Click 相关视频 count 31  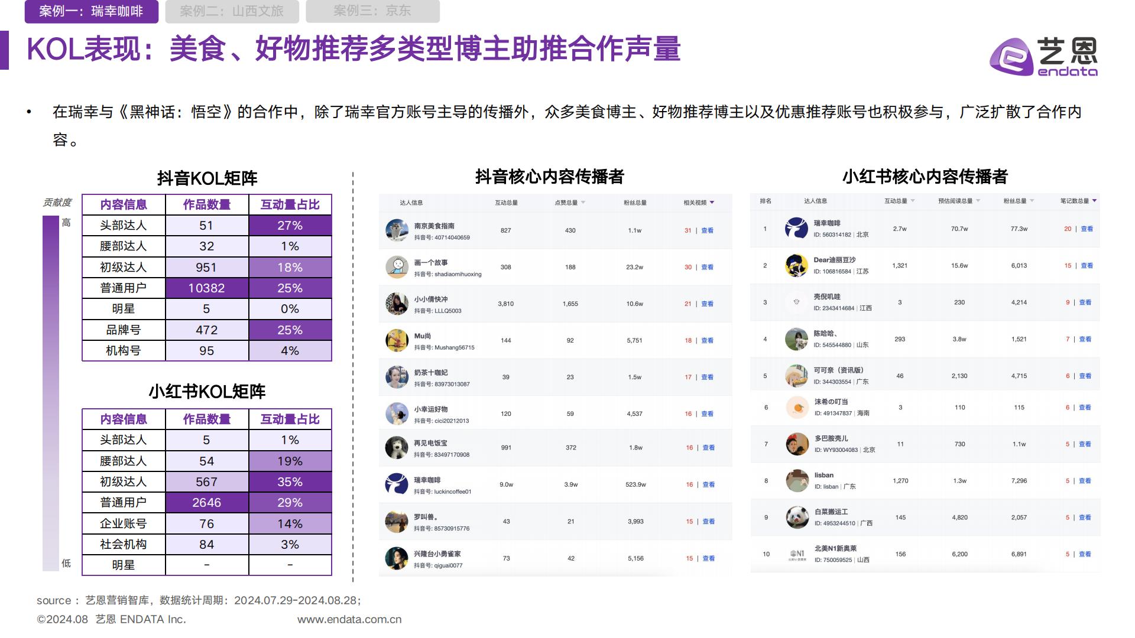(688, 230)
